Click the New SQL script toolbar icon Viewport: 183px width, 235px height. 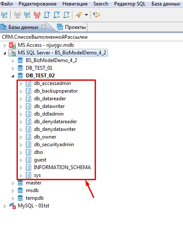[x=66, y=15]
